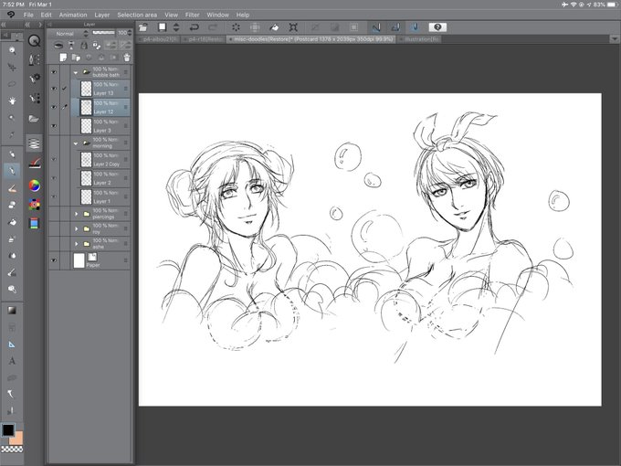The height and width of the screenshot is (466, 621).
Task: Toggle visibility of Layer 13
Action: pyautogui.click(x=54, y=89)
